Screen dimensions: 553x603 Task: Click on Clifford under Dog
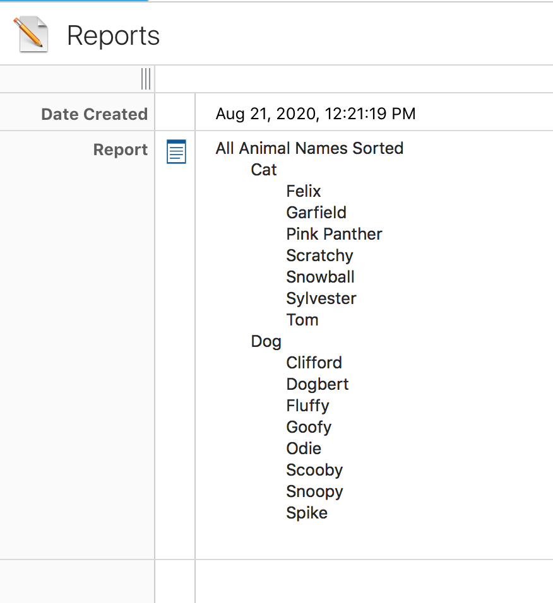(x=314, y=363)
